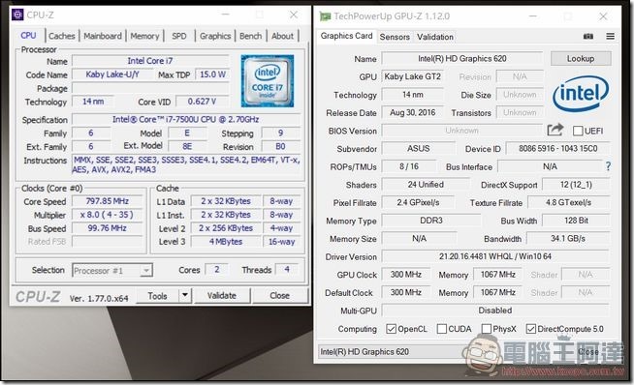The height and width of the screenshot is (385, 634).
Task: Open the About tab in CPU-Z
Action: click(283, 36)
